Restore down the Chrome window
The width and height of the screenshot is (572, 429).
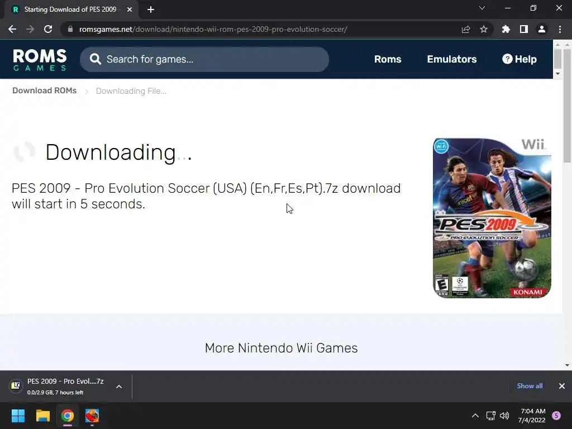click(533, 8)
